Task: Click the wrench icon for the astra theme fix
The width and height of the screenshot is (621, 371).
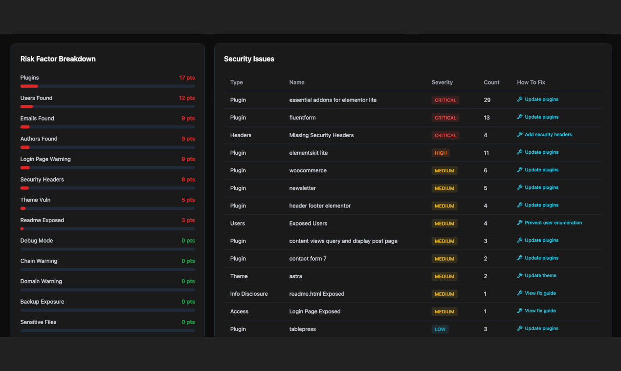Action: pyautogui.click(x=519, y=275)
